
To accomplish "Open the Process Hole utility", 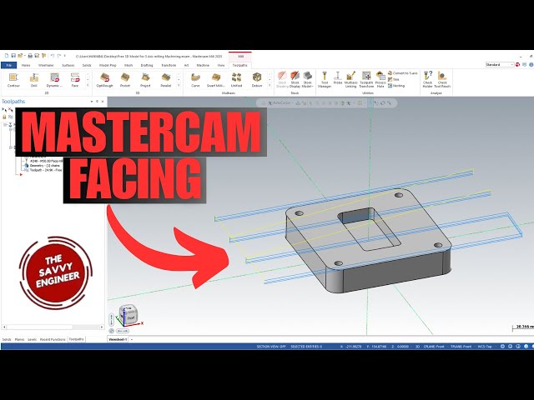I will tap(380, 80).
